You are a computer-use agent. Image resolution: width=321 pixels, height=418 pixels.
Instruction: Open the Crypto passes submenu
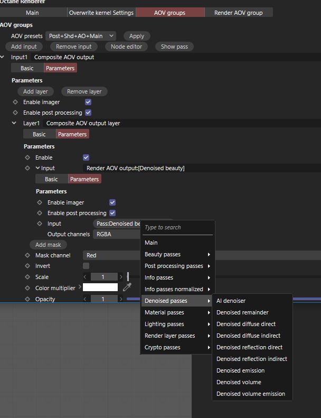point(176,347)
